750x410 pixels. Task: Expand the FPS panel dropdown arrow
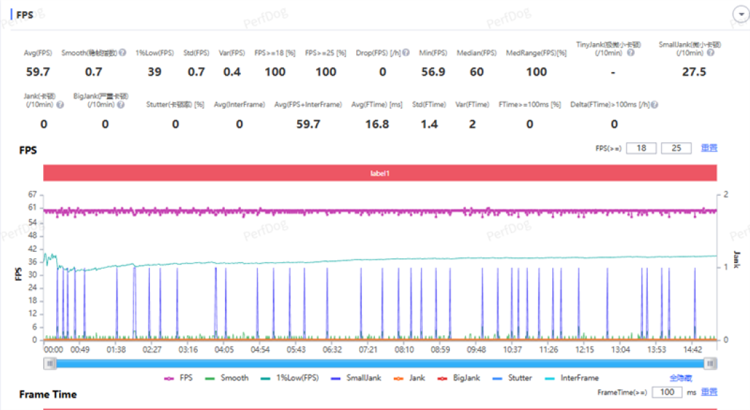741,15
